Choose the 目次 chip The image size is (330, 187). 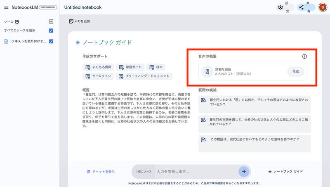click(x=156, y=67)
